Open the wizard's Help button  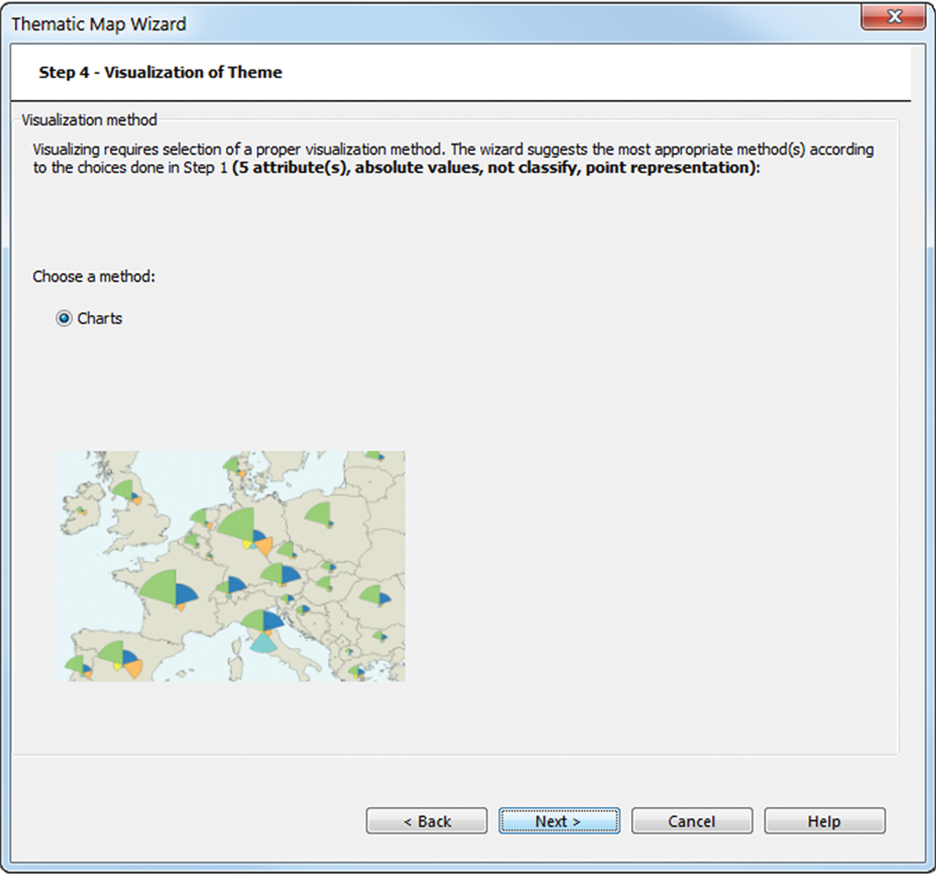(825, 821)
